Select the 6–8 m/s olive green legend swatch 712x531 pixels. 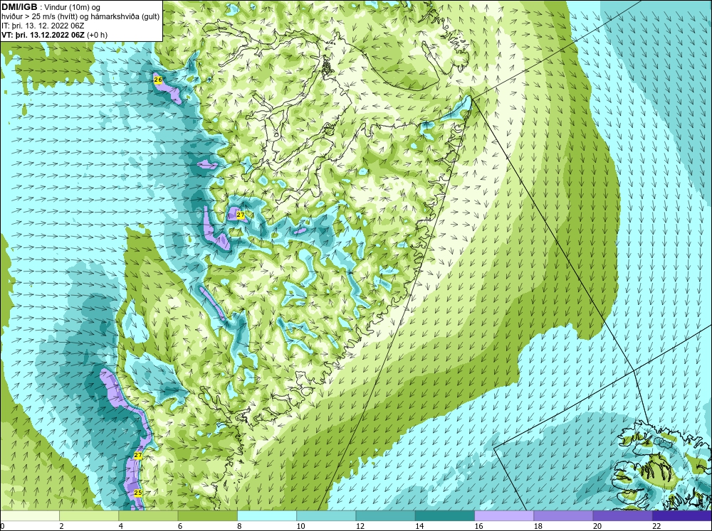click(x=207, y=516)
